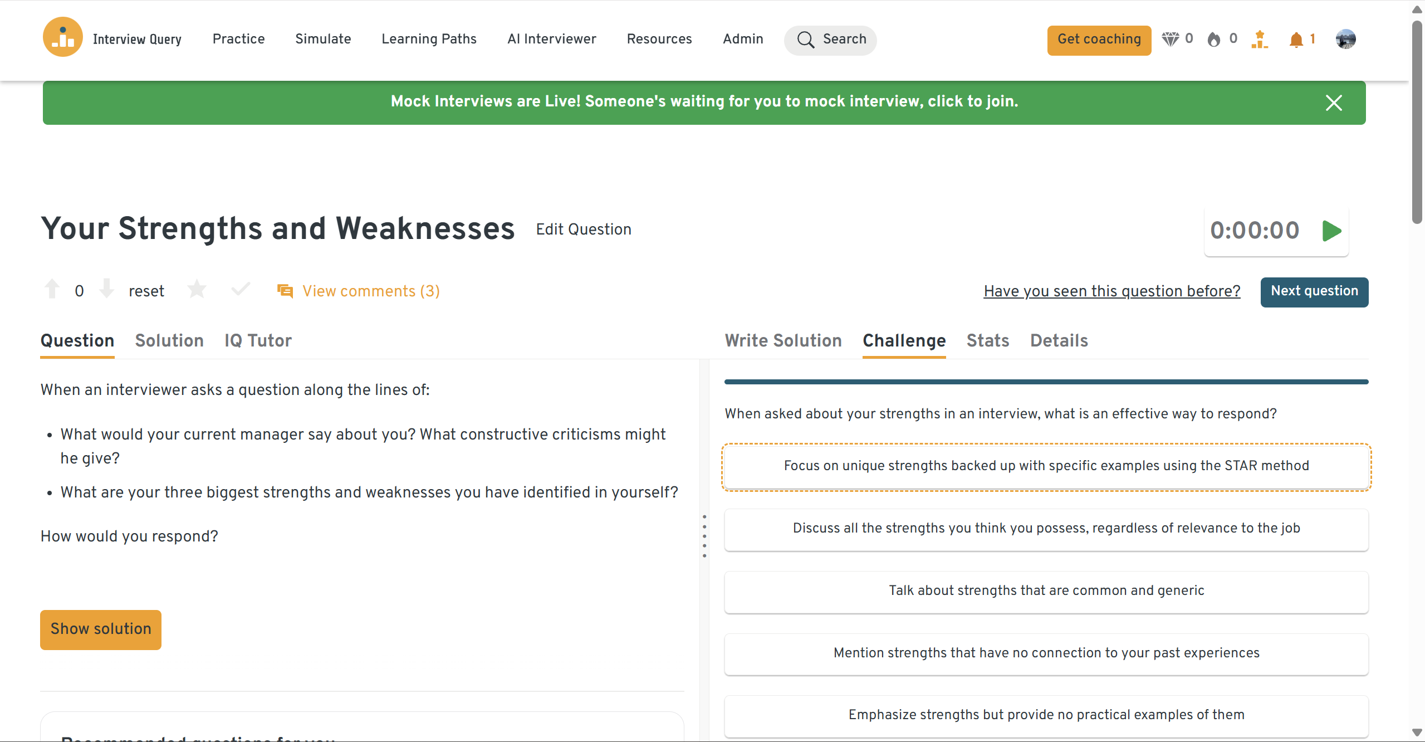1425x742 pixels.
Task: Open notifications bell icon
Action: [1296, 40]
